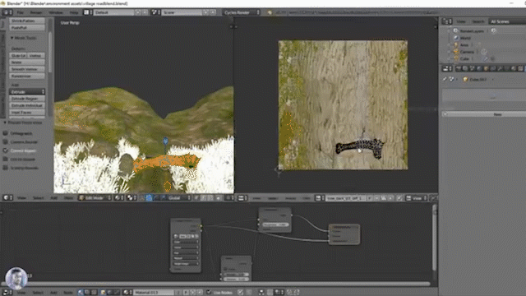Click the Extrude Region button

tap(27, 99)
